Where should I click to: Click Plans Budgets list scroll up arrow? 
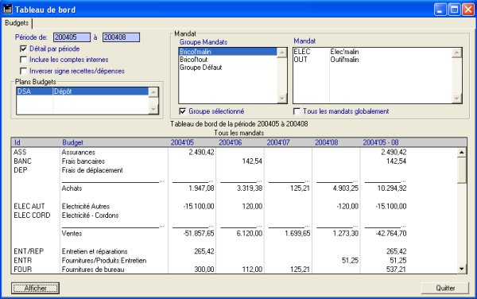(153, 92)
